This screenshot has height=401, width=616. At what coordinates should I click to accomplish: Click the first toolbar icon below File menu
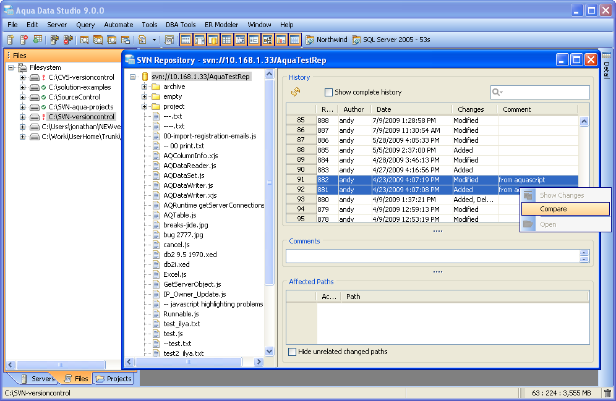tap(10, 40)
